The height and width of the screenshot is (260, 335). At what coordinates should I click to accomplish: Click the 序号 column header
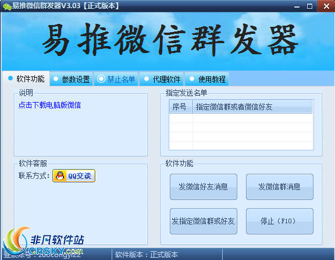pos(181,107)
